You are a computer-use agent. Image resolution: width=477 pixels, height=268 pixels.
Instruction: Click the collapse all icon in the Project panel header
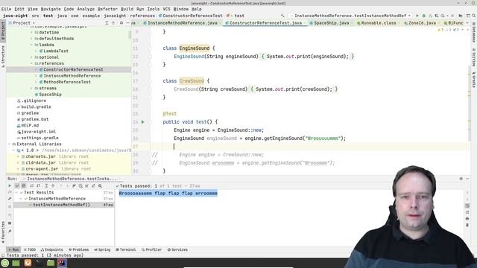(113, 23)
